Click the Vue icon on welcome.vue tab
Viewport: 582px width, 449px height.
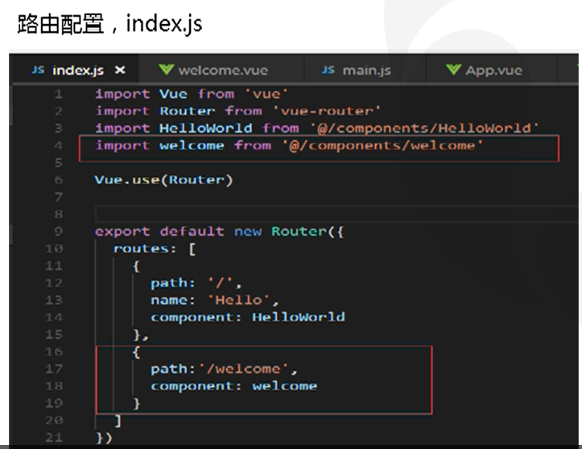(166, 69)
